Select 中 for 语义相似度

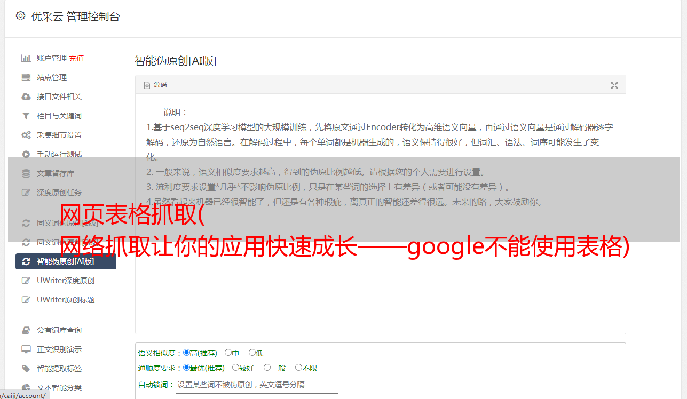click(x=228, y=353)
